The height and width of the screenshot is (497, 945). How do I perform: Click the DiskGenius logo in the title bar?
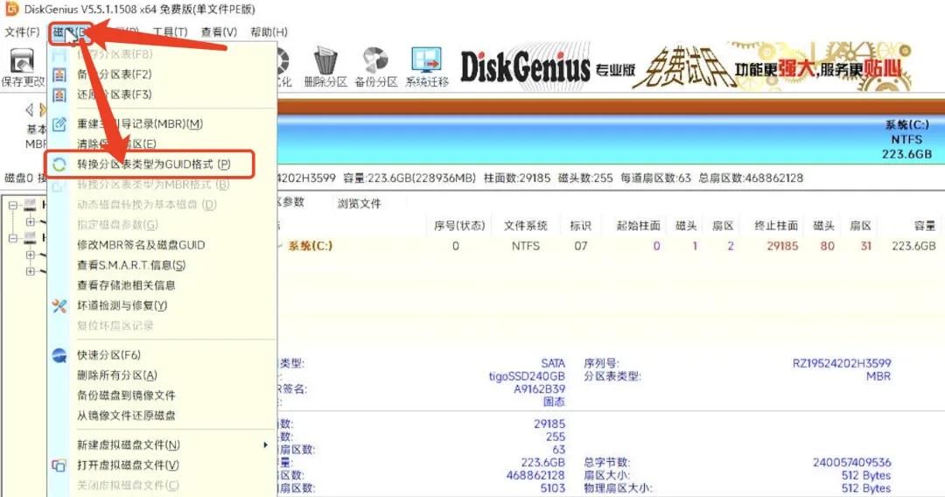pos(10,9)
